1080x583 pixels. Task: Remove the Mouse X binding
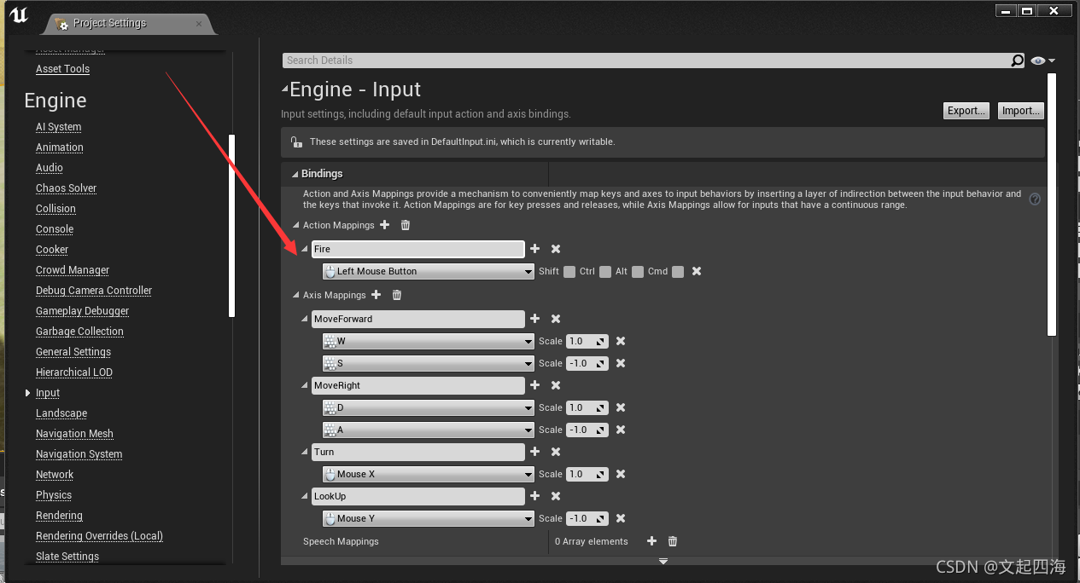(x=621, y=474)
